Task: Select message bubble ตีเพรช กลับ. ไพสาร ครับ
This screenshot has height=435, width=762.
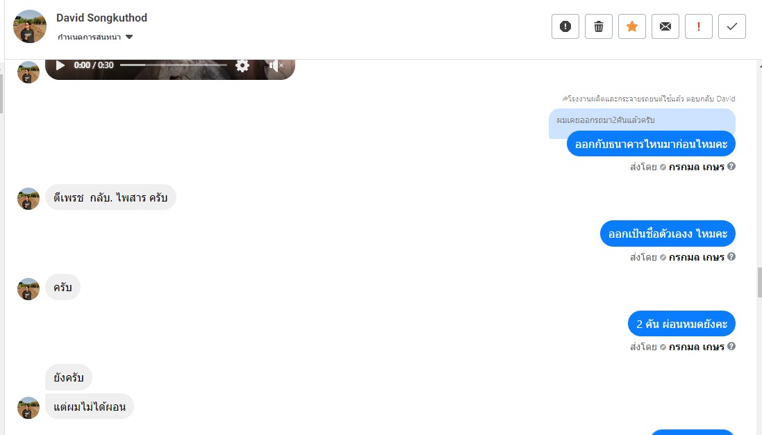Action: tap(111, 197)
